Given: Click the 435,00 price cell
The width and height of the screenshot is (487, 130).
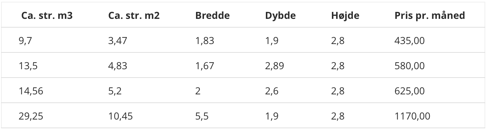Looking at the screenshot, I should (x=409, y=41).
